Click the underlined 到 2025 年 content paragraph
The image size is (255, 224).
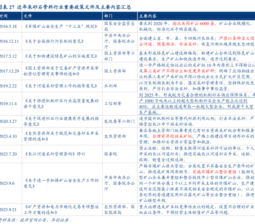pos(197,104)
